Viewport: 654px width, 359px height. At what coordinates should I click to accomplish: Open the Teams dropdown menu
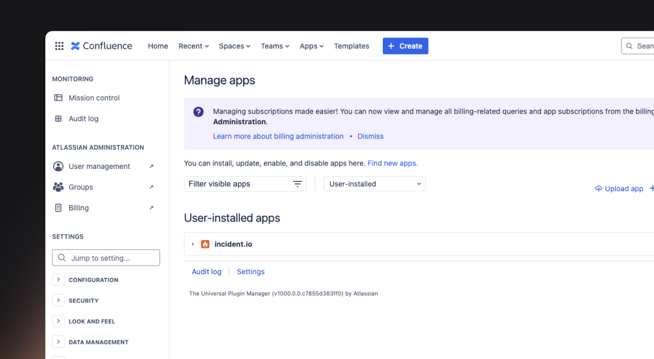[275, 46]
